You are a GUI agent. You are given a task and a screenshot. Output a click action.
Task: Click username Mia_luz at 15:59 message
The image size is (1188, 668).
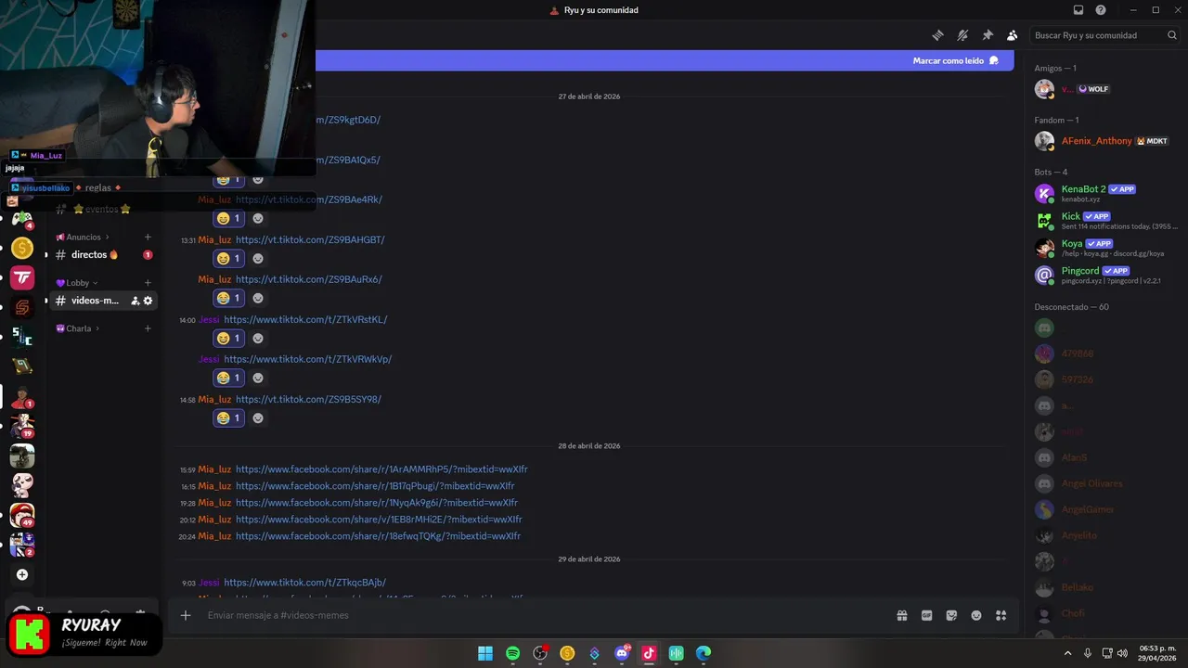pos(214,469)
